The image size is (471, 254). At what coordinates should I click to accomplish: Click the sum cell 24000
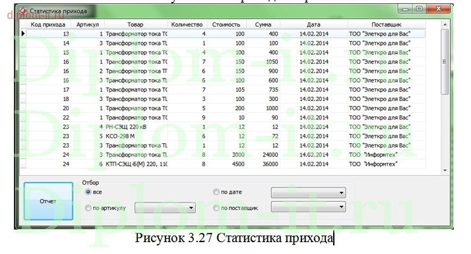pyautogui.click(x=263, y=155)
